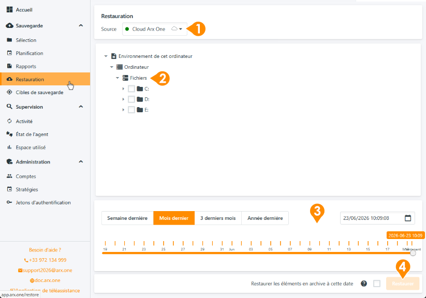Select the Année dernière range
Viewport: 426px width, 298px height.
tap(265, 218)
